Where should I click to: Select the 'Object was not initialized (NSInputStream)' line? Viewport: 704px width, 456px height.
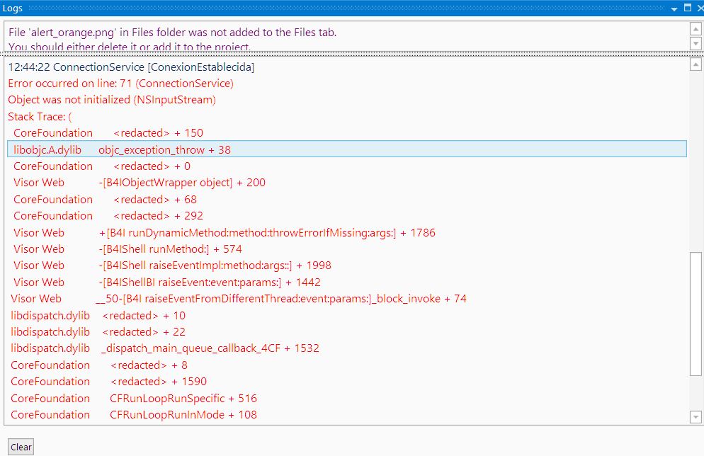pyautogui.click(x=347, y=100)
